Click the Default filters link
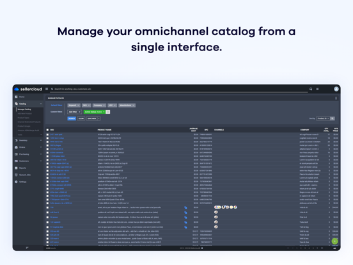Screen dimensions: 353x265 [x=56, y=105]
